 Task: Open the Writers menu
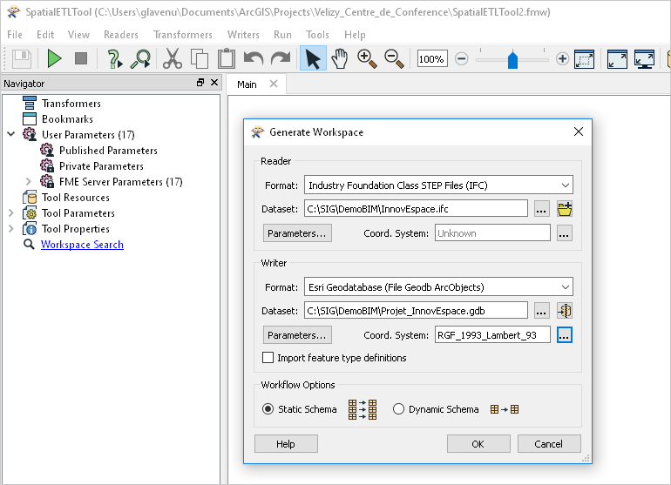coord(243,35)
